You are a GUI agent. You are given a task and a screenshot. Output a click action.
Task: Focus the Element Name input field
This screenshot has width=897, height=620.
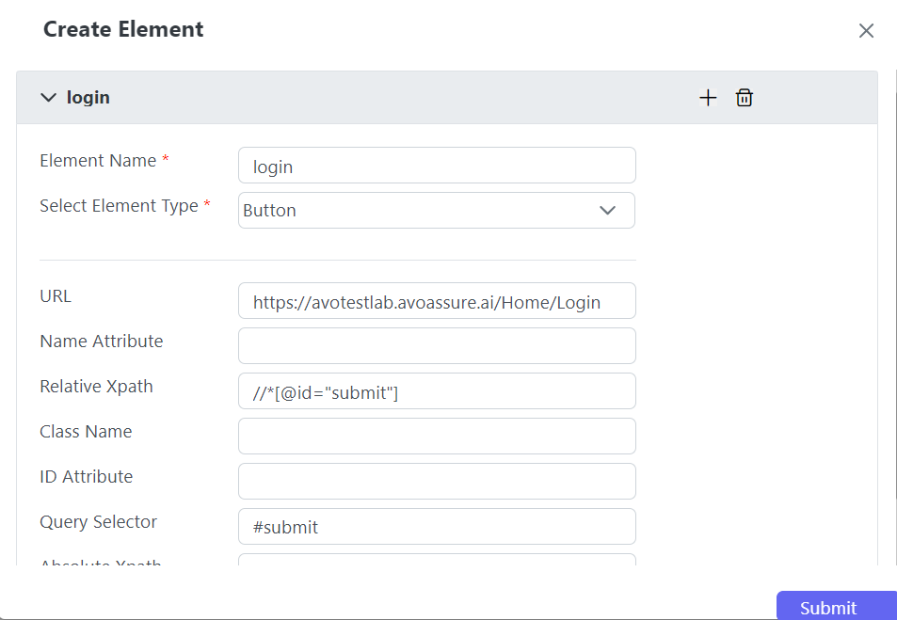tap(437, 166)
